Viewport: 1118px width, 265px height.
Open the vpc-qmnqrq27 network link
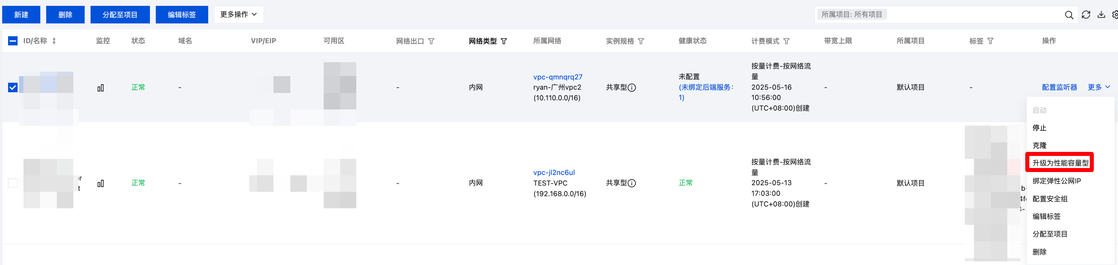click(x=558, y=77)
